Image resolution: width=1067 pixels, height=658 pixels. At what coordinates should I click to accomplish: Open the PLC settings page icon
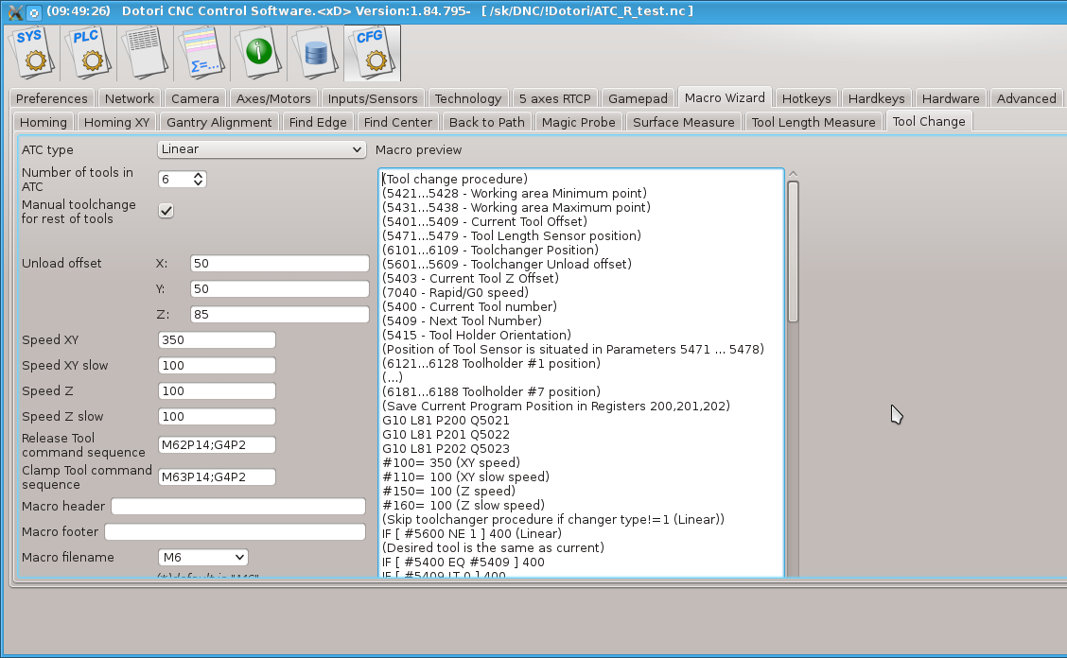[89, 53]
